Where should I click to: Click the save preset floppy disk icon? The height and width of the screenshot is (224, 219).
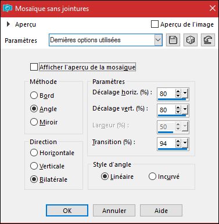(173, 40)
